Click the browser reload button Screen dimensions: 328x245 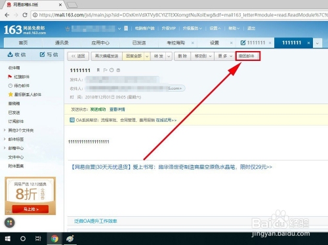click(x=25, y=15)
